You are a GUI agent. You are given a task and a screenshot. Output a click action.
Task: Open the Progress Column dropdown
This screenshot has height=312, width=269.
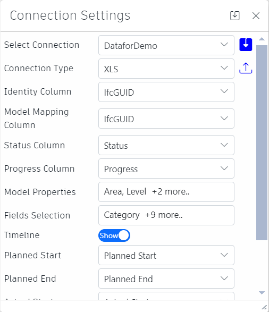click(166, 168)
